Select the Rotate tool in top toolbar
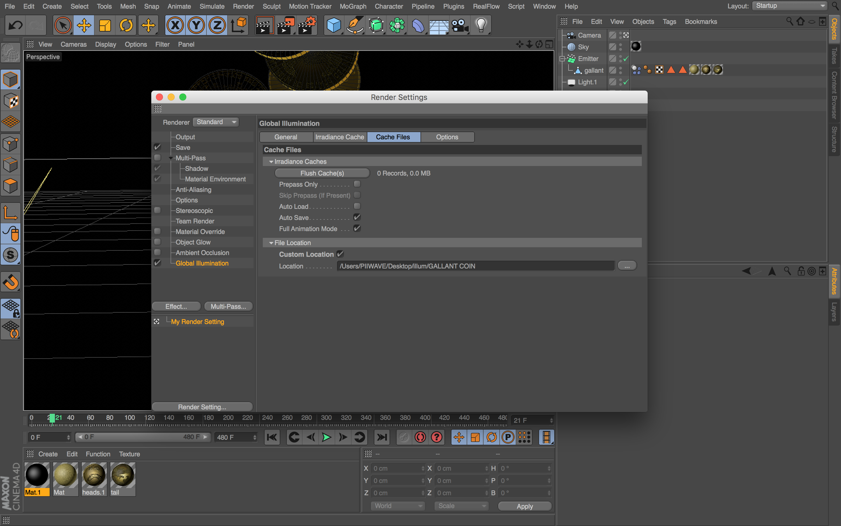This screenshot has height=526, width=841. point(126,25)
